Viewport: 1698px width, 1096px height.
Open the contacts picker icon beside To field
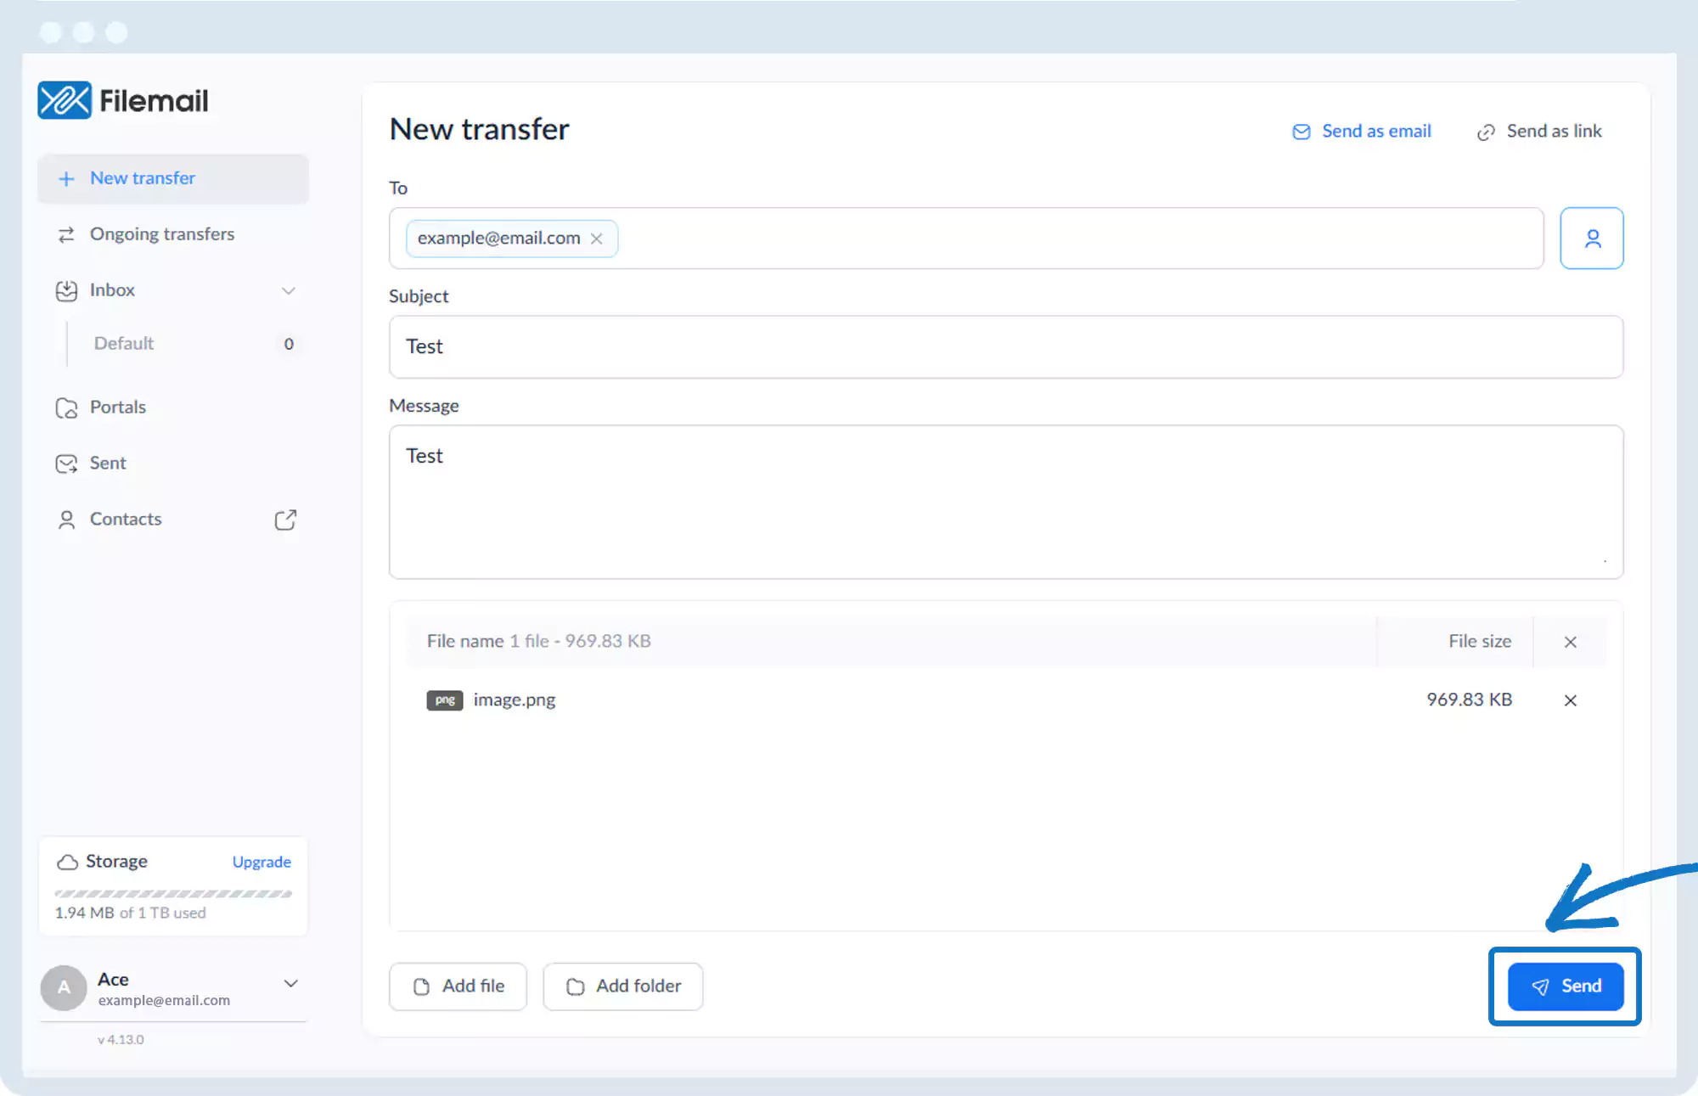(1592, 239)
